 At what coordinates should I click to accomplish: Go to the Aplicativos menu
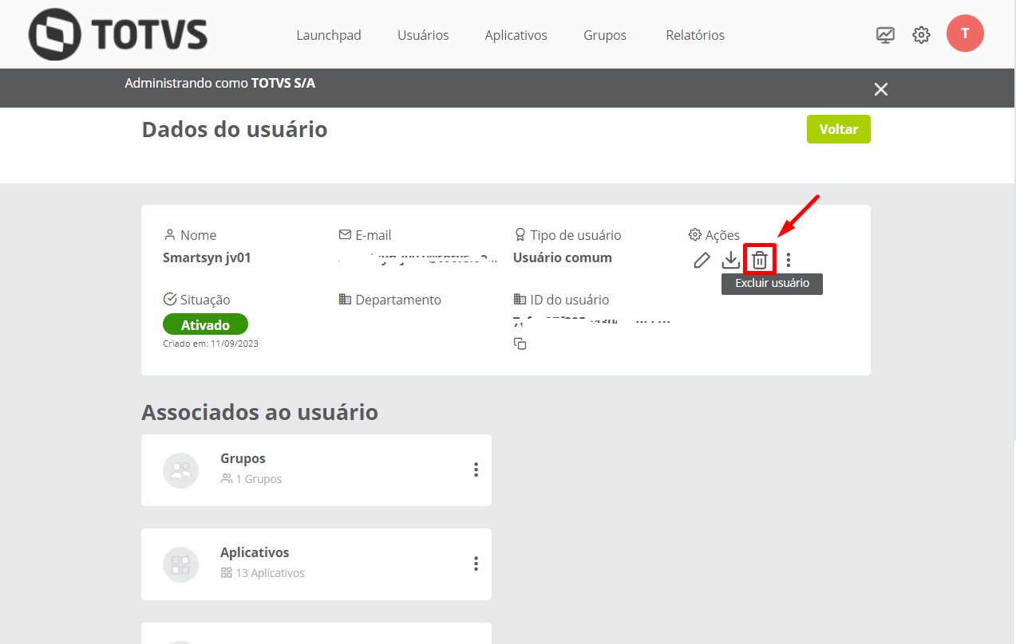(x=516, y=35)
